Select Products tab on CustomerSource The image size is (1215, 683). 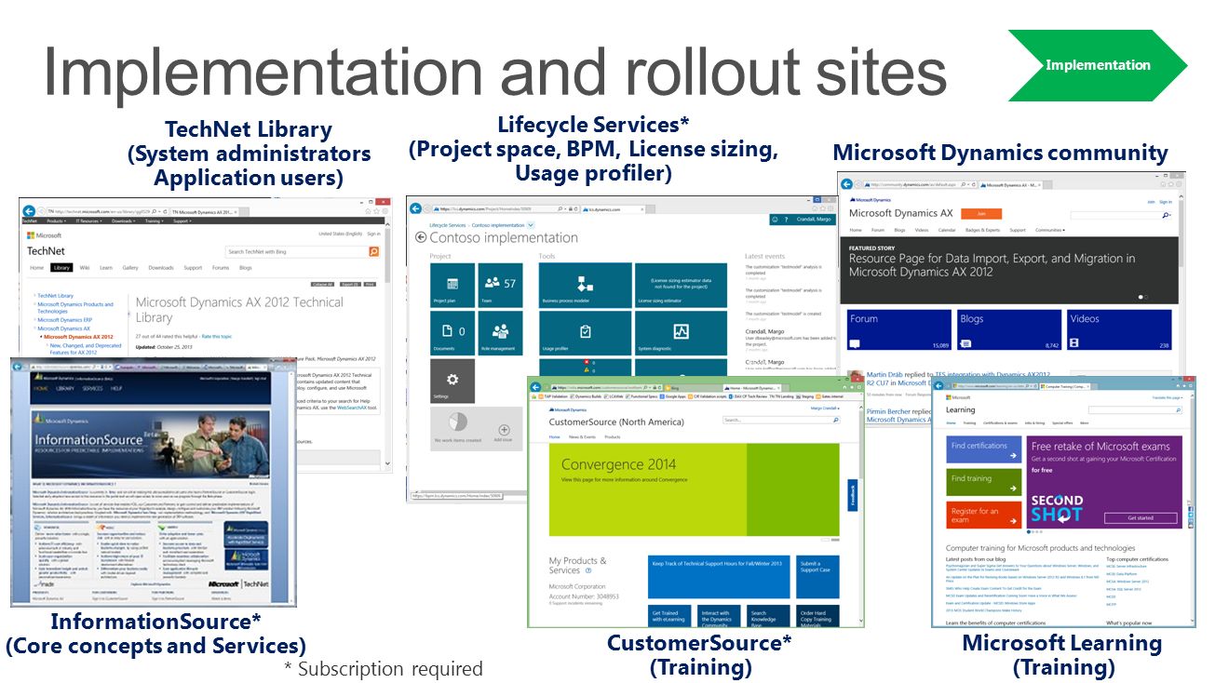[x=613, y=436]
